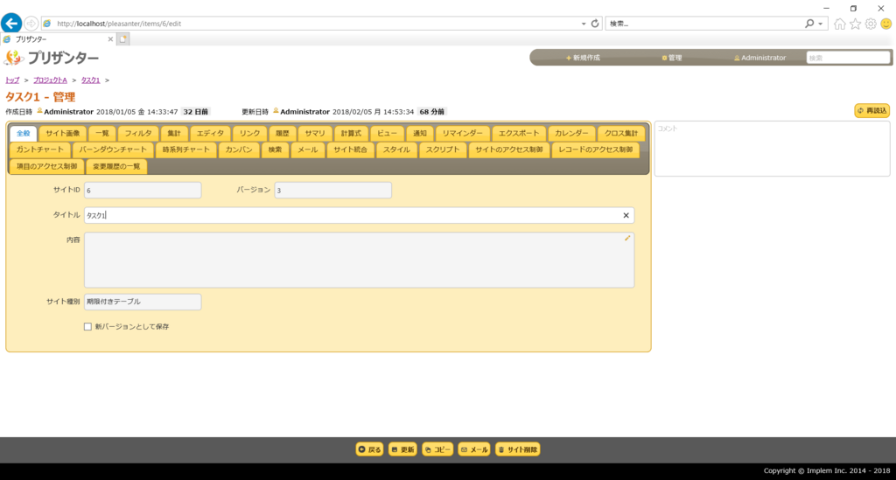Click the サイト削除 button
The width and height of the screenshot is (896, 480).
518,449
